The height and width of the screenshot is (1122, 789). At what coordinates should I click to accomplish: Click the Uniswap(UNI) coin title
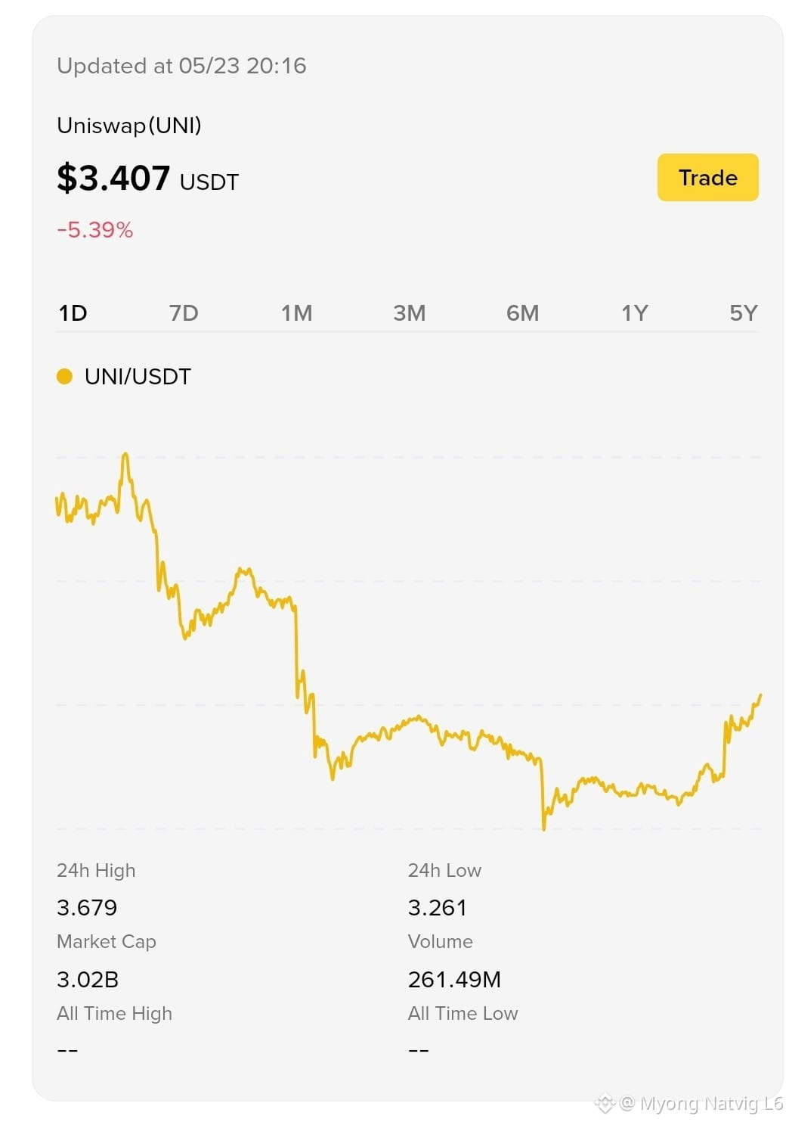[x=129, y=125]
